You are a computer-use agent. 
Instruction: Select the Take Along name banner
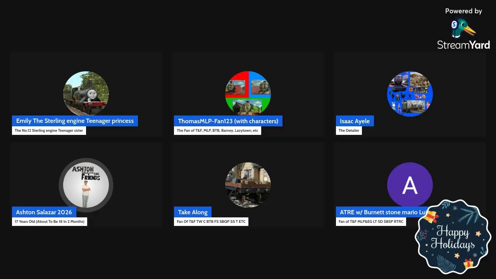(x=193, y=212)
